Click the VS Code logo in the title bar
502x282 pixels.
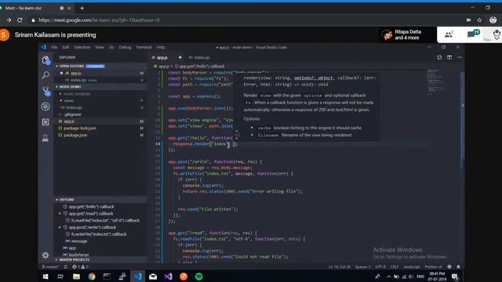tap(44, 47)
